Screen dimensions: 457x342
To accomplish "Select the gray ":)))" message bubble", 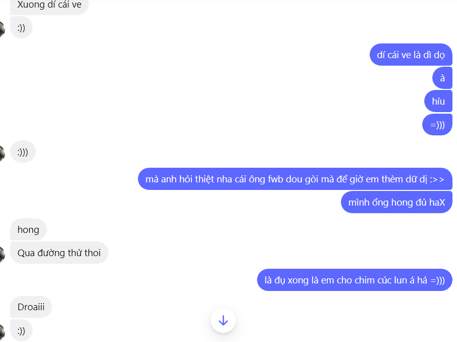I will (23, 152).
